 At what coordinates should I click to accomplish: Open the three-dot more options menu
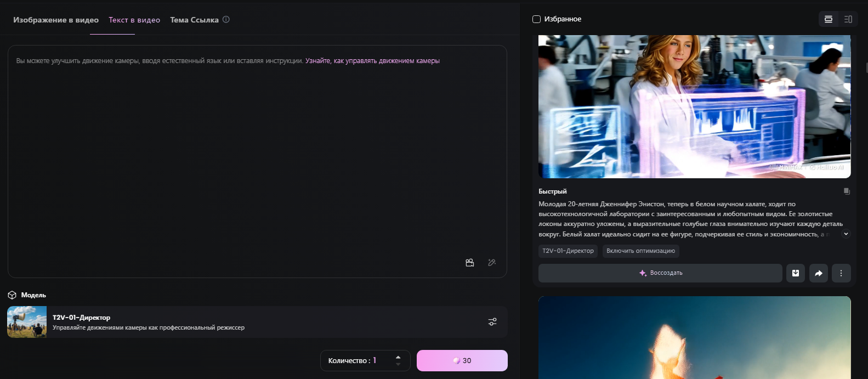[x=841, y=273]
